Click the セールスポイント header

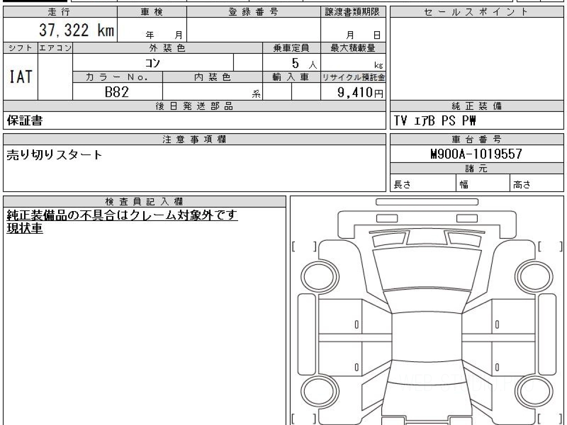click(477, 13)
